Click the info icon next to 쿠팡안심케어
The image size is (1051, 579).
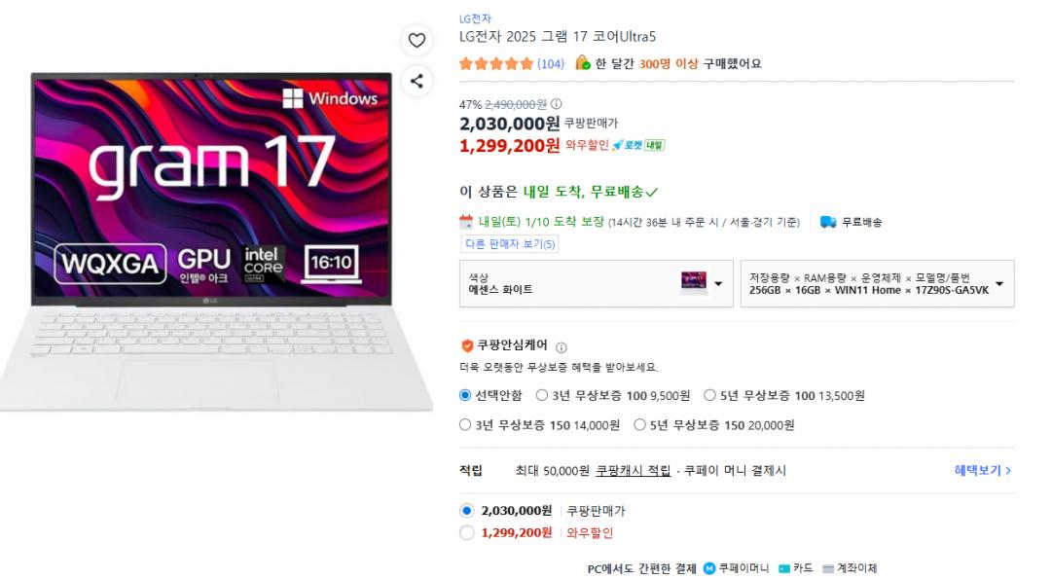[562, 347]
